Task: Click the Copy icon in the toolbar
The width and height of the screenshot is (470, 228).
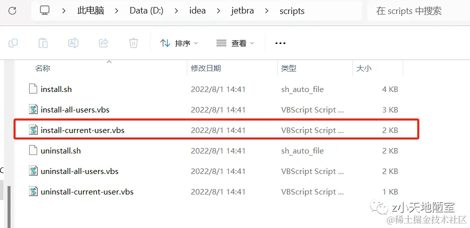Action: (13, 43)
